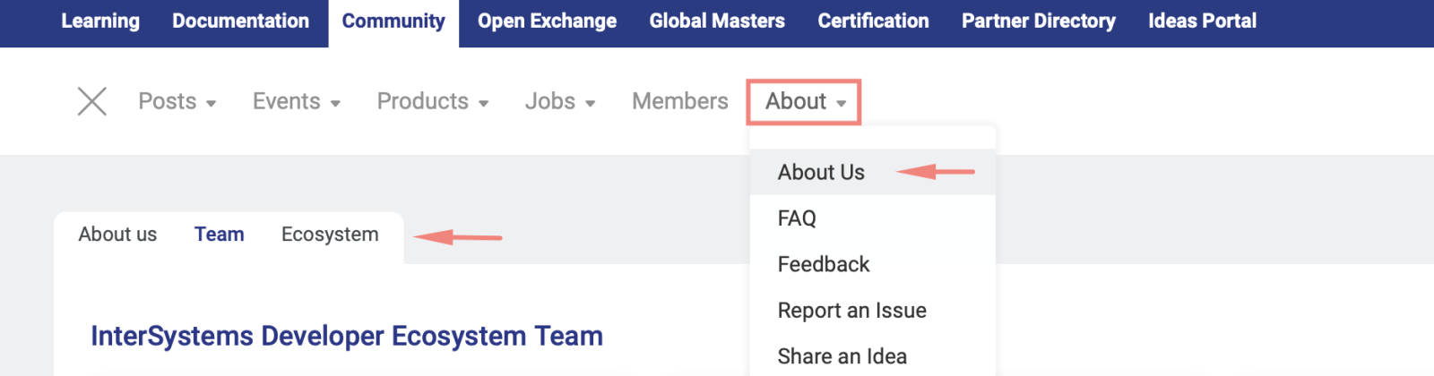
Task: Collapse the About dropdown menu
Action: [804, 101]
